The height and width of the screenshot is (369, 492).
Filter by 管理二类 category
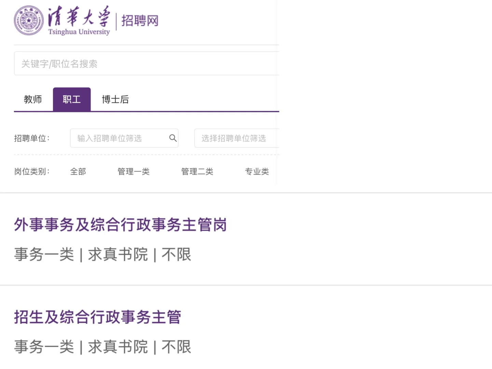click(x=197, y=172)
